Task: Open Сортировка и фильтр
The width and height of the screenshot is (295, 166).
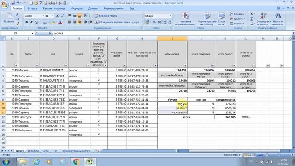Action: [263, 19]
